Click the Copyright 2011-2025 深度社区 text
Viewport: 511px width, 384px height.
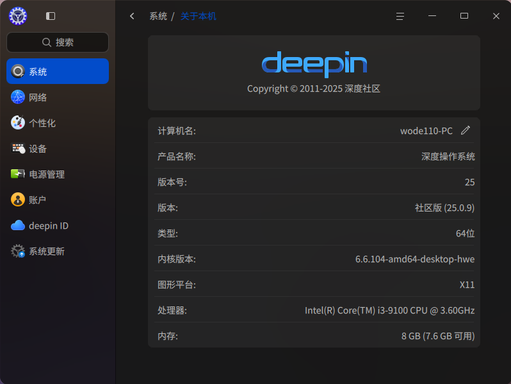point(314,88)
